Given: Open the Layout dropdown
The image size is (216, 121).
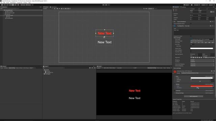Looking at the screenshot, I should pyautogui.click(x=212, y=5).
